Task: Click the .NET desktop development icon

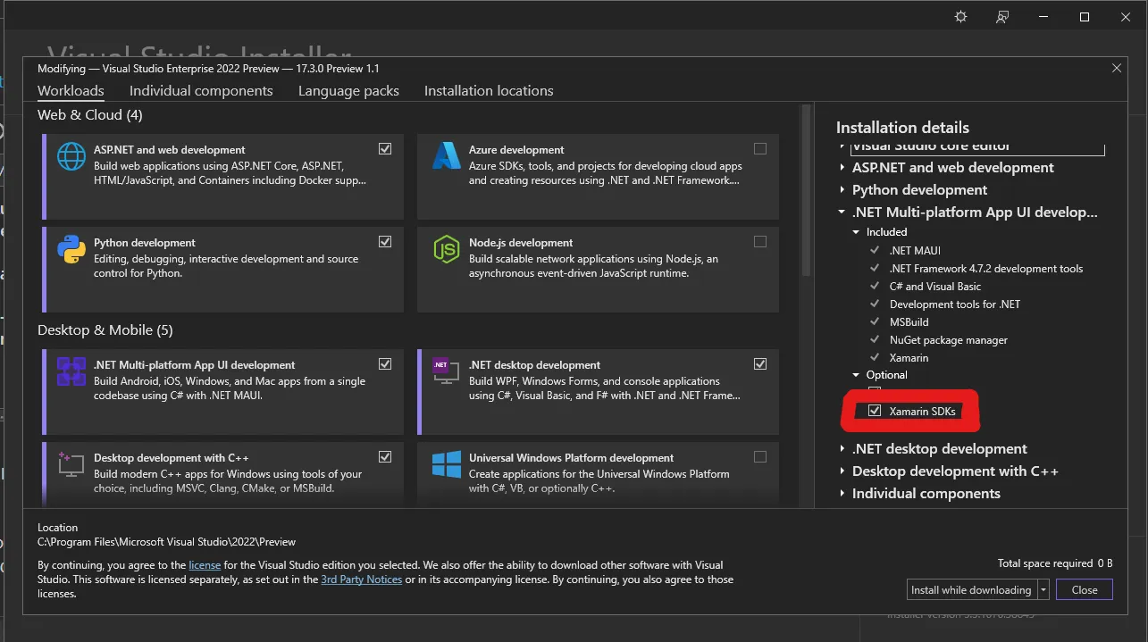Action: pyautogui.click(x=446, y=371)
